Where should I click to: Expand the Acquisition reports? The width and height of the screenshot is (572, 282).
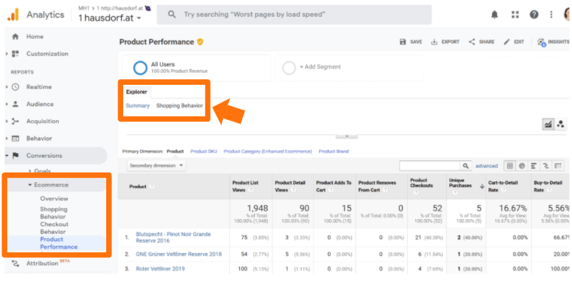7,122
